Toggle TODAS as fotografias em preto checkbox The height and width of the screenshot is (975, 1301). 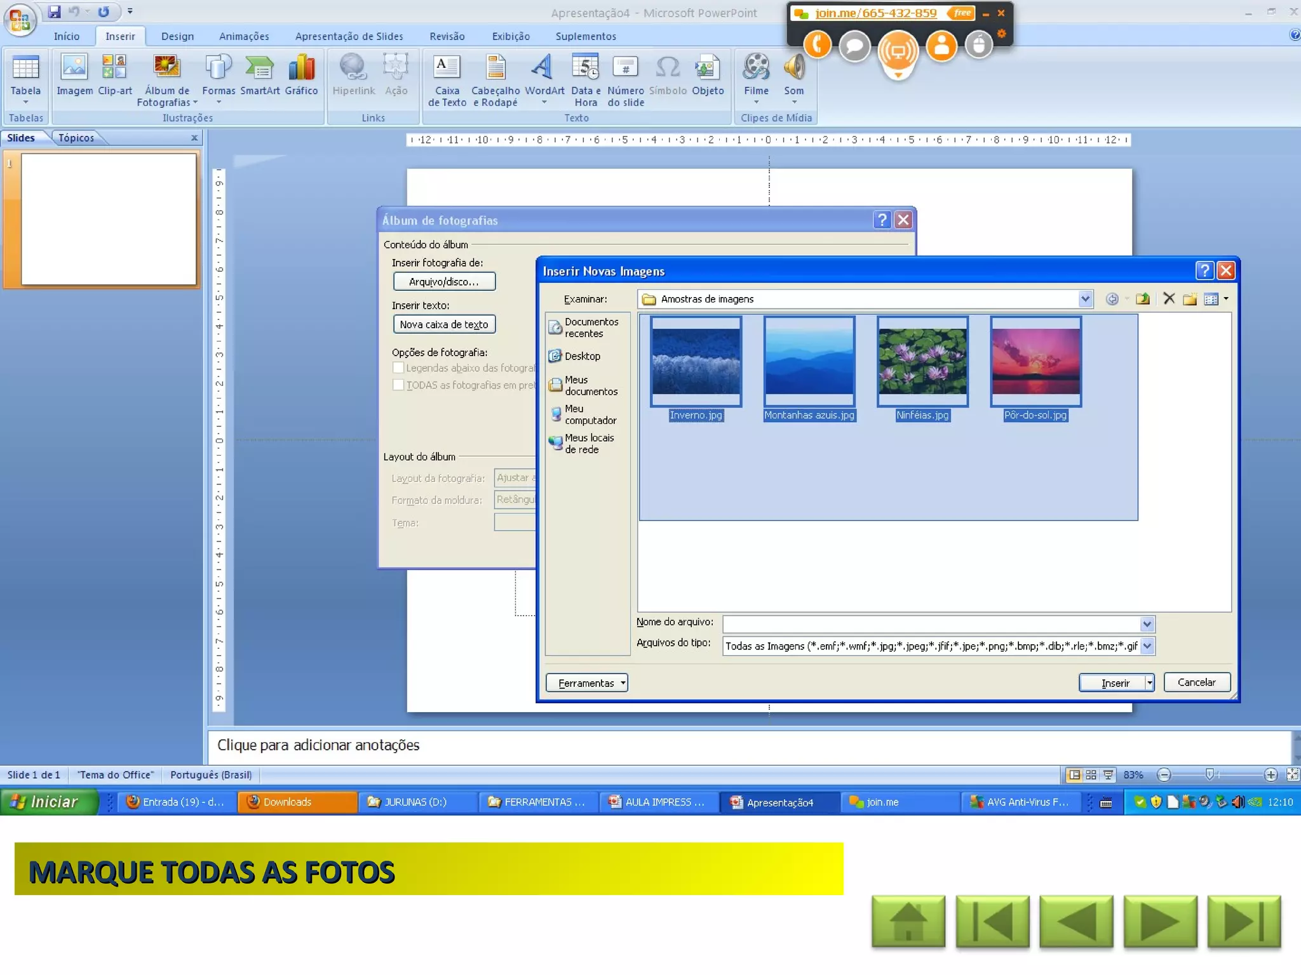(398, 385)
